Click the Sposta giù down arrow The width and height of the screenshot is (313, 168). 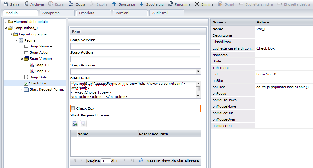coord(141,4)
